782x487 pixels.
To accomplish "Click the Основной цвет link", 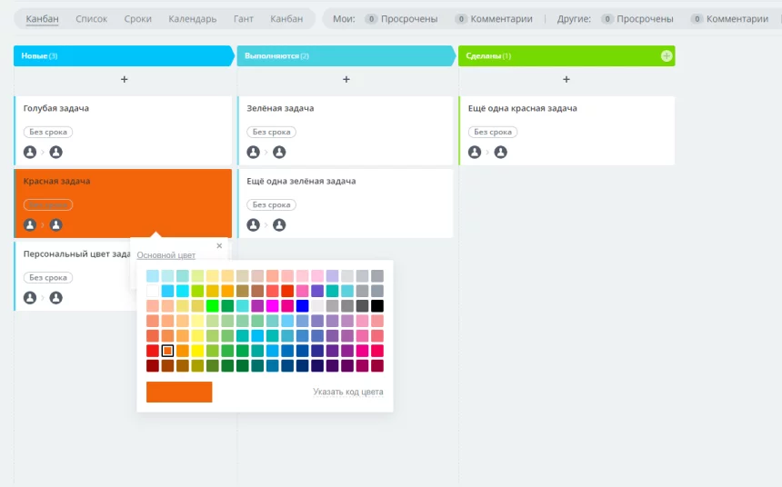I will point(165,255).
